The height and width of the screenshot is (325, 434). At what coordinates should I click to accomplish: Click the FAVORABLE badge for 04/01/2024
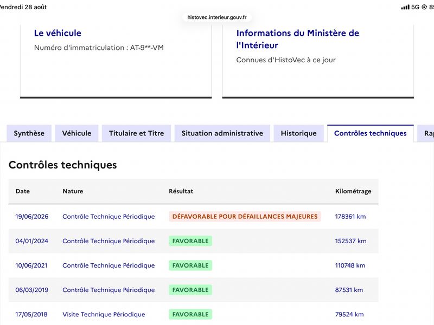pyautogui.click(x=190, y=241)
